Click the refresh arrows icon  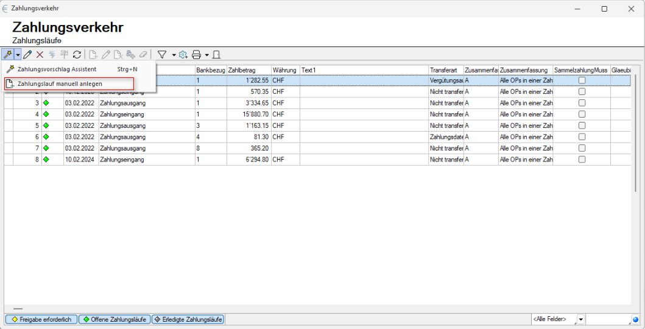(77, 54)
